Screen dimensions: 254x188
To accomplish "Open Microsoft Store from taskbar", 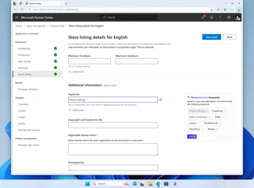I will click(x=166, y=184).
